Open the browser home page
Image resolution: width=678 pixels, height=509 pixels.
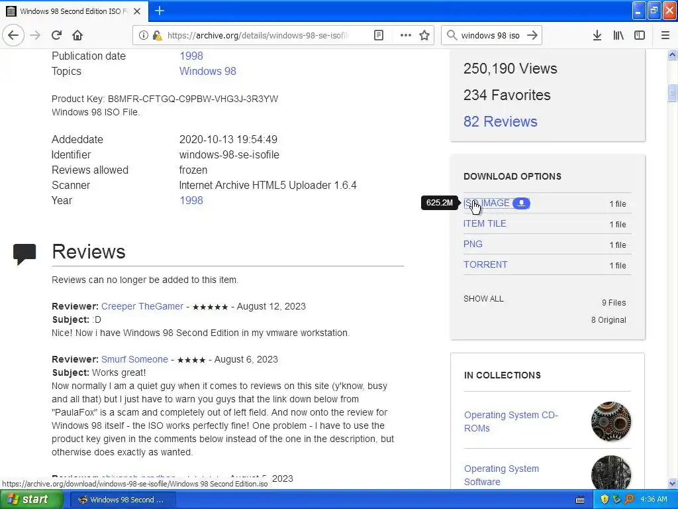(77, 35)
